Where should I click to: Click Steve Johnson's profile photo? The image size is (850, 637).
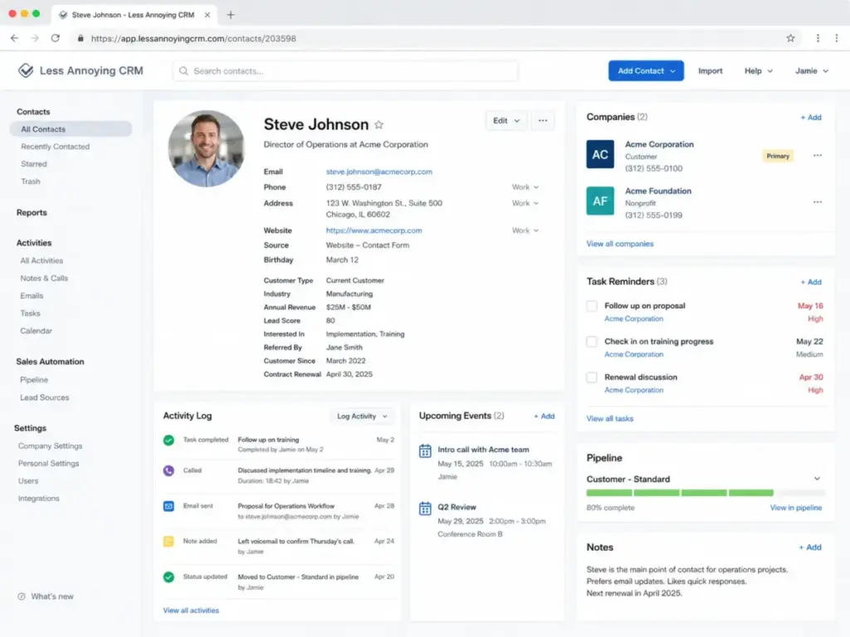206,148
